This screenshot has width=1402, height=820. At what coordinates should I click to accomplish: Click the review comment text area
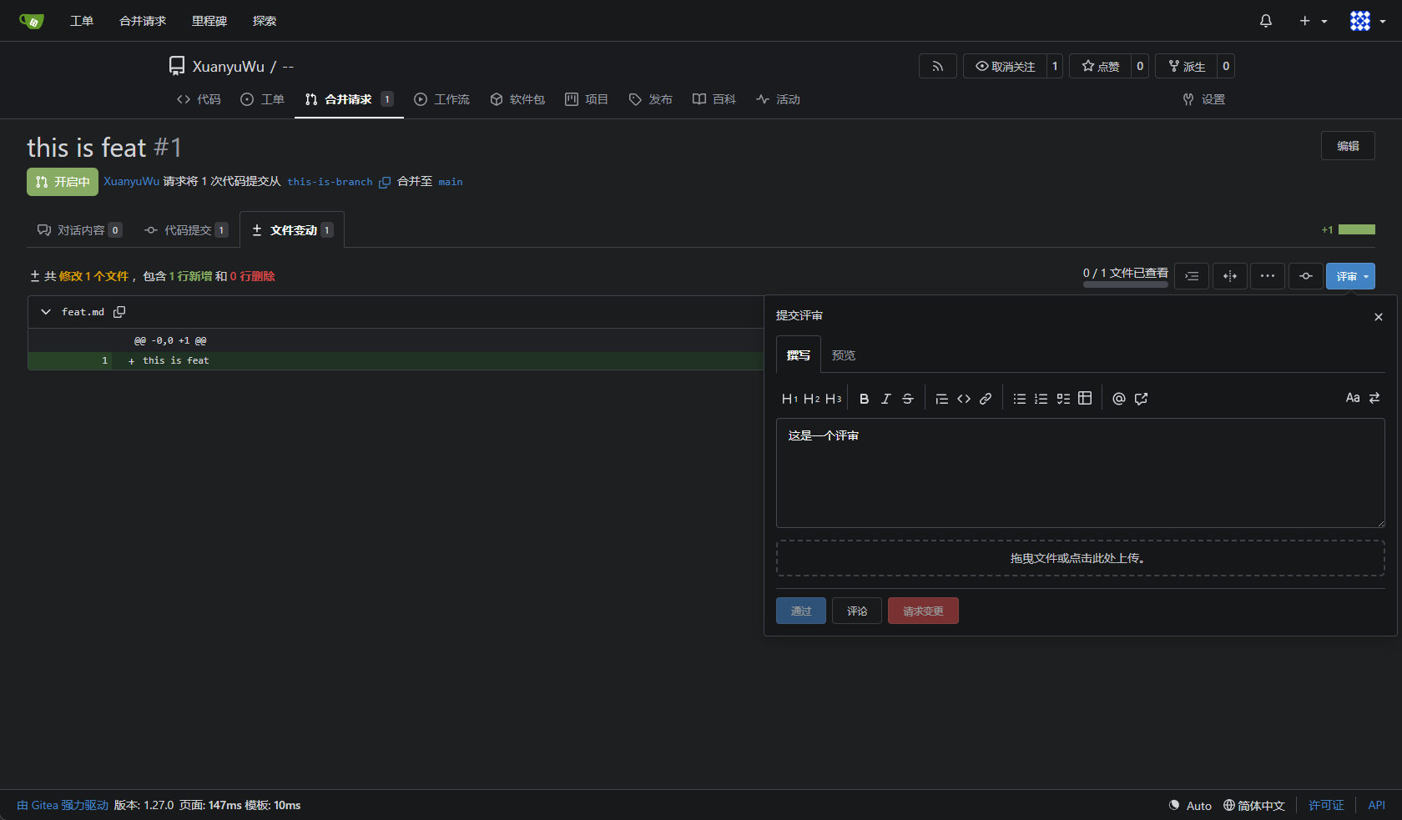(1081, 473)
